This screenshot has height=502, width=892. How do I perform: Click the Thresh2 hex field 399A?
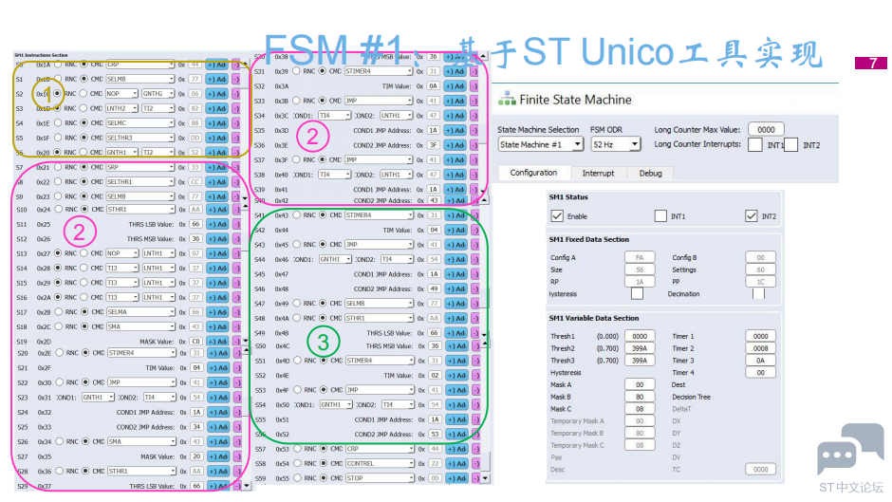pos(640,348)
